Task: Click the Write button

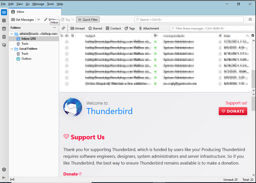Action: coord(50,20)
